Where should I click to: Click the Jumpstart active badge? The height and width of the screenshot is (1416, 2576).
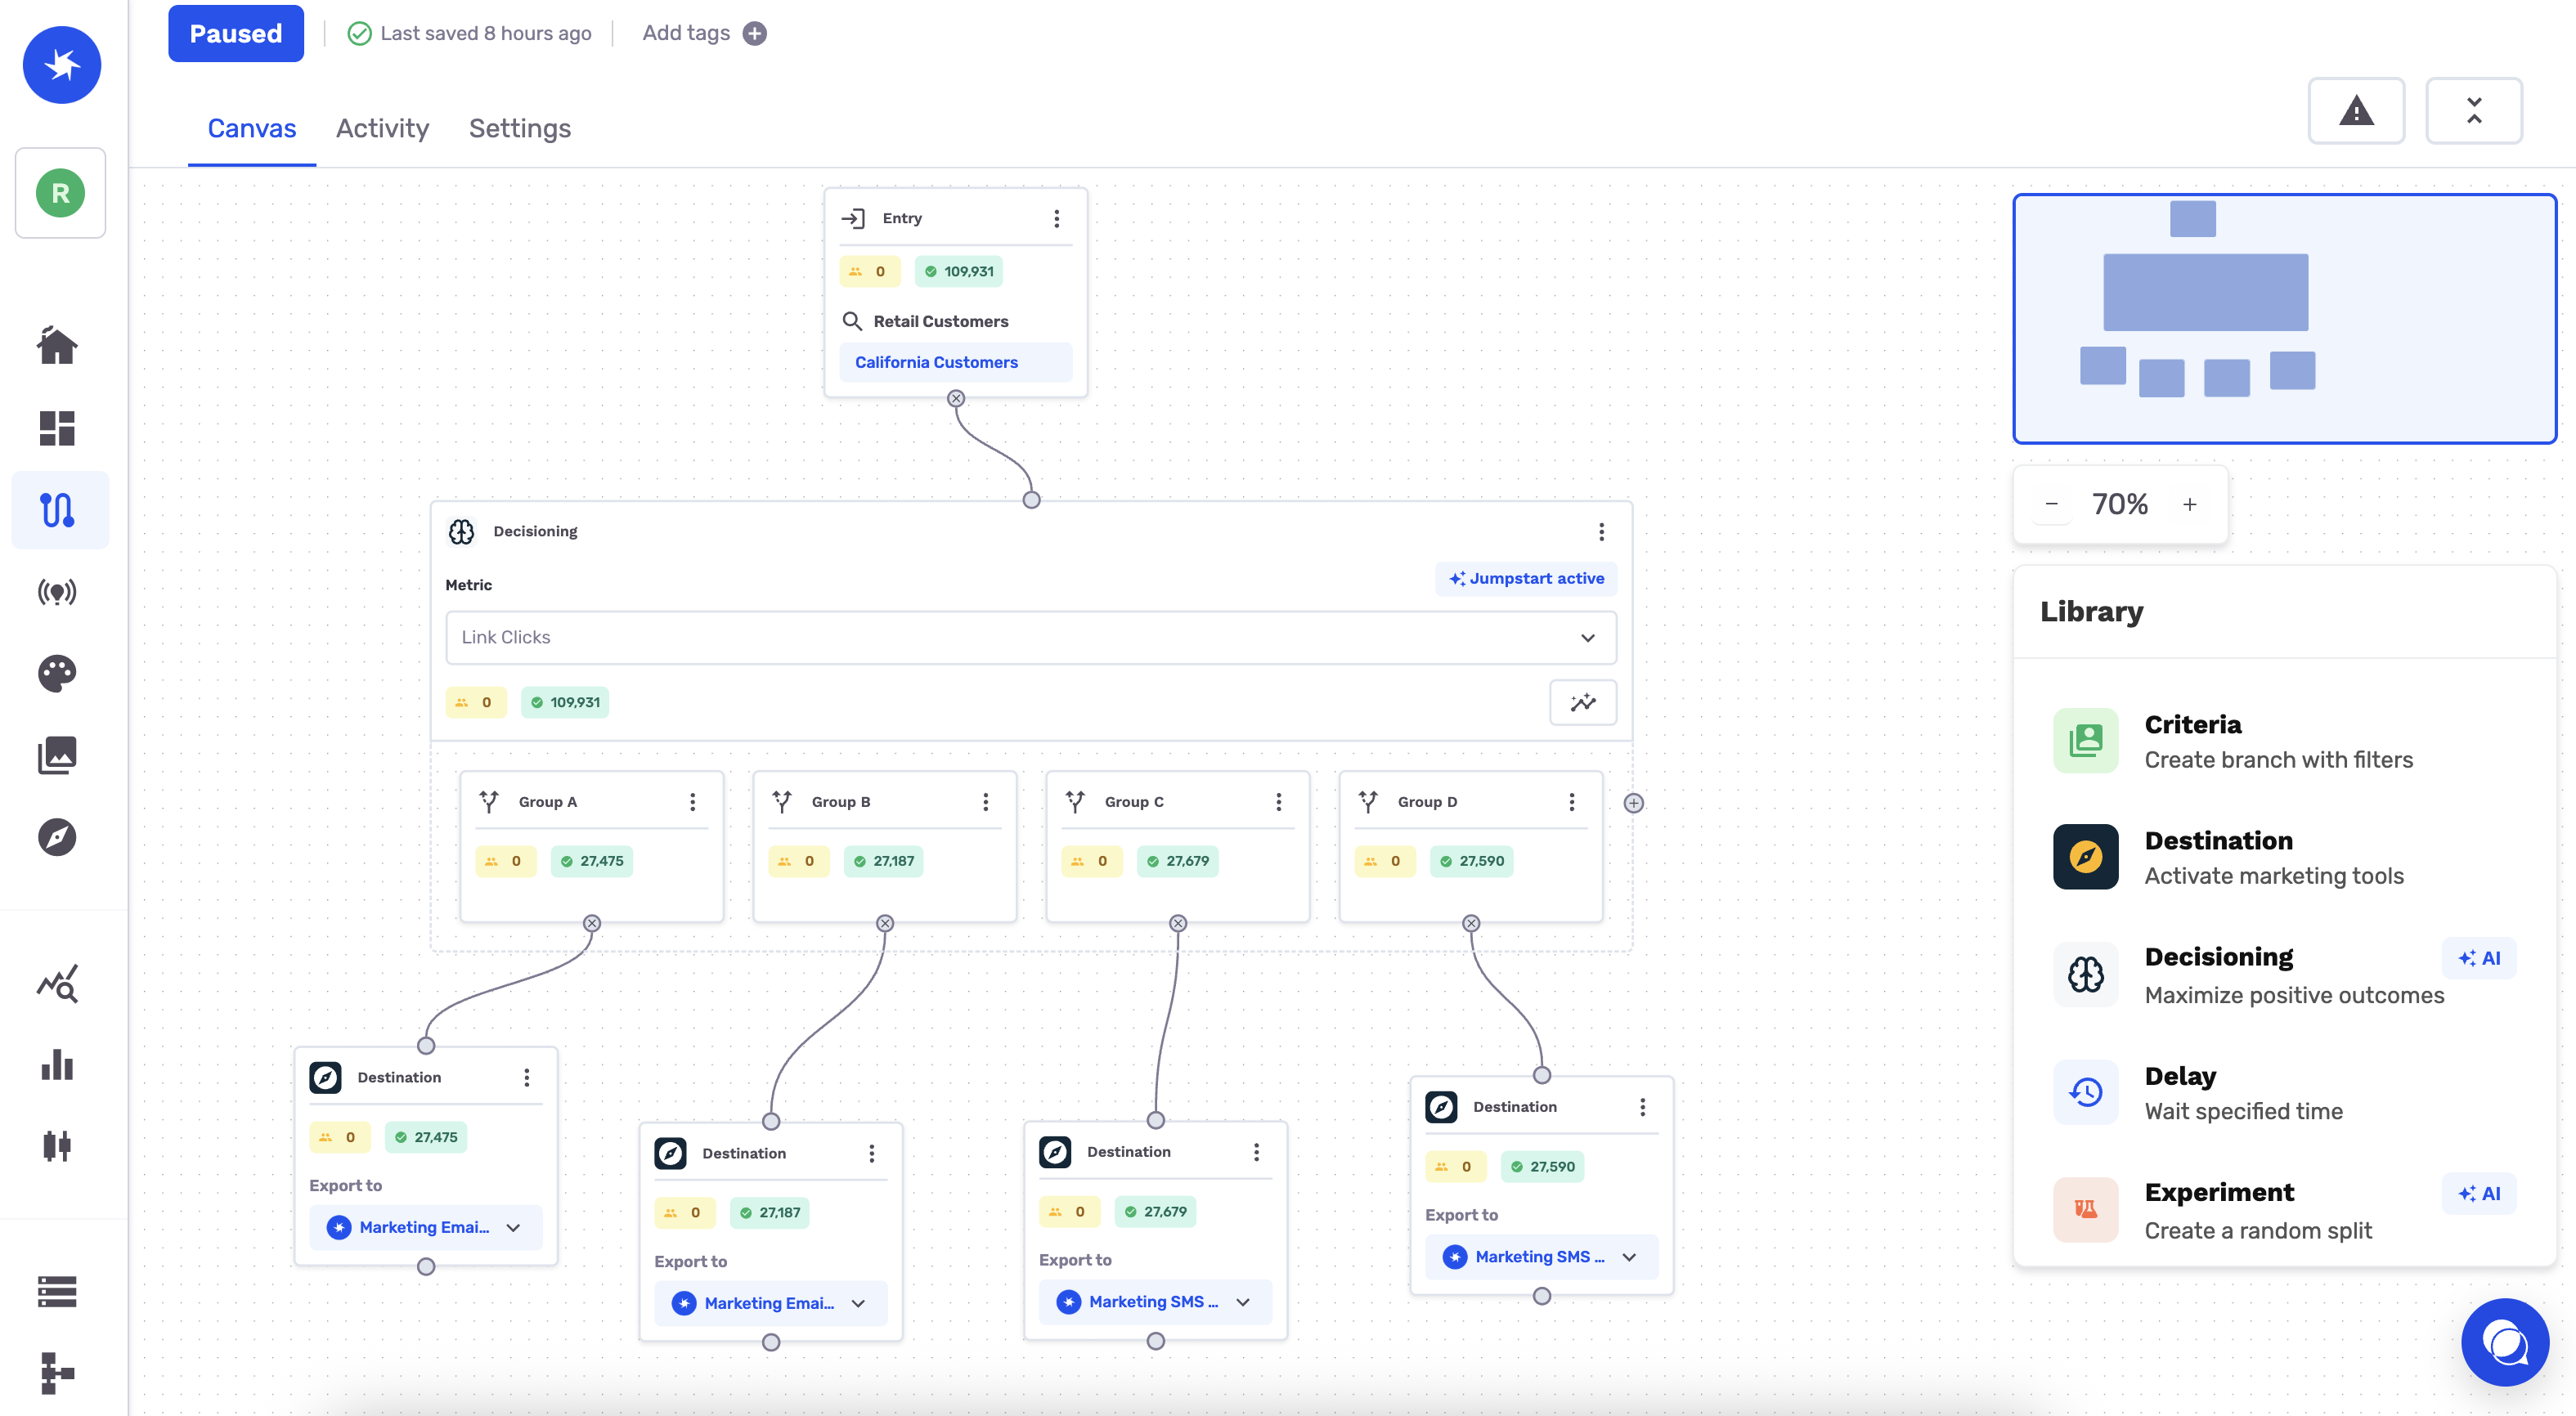click(1526, 578)
